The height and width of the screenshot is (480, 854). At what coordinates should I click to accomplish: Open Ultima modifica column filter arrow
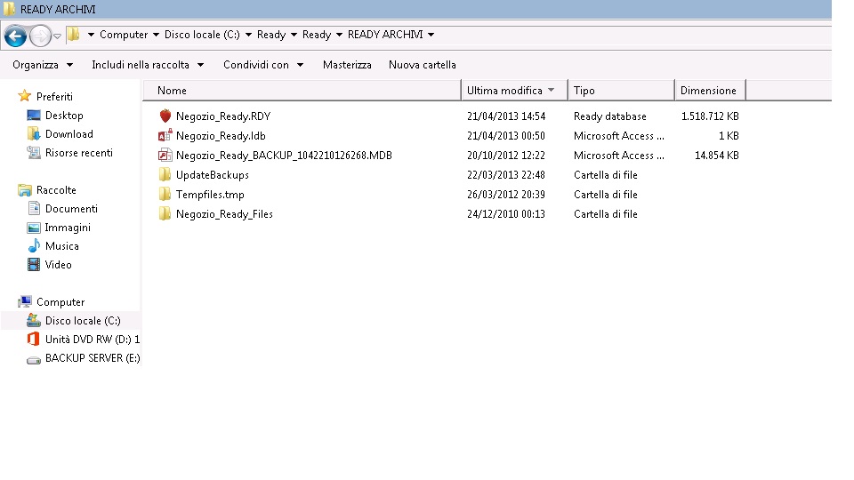point(552,90)
